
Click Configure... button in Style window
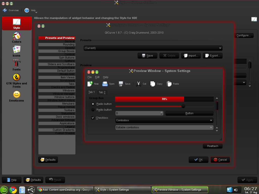(244, 35)
